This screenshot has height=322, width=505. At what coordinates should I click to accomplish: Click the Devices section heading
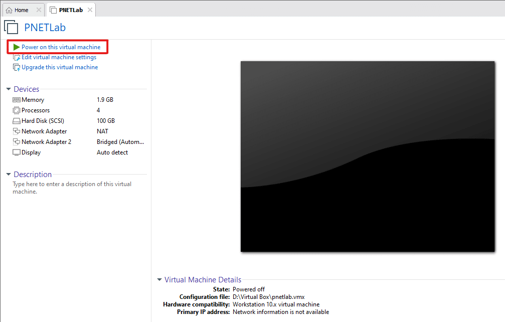pos(27,89)
